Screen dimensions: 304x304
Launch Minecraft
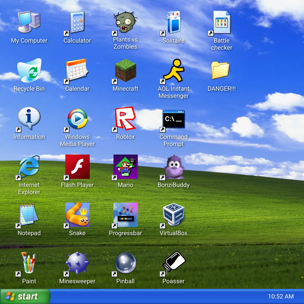[x=125, y=71]
